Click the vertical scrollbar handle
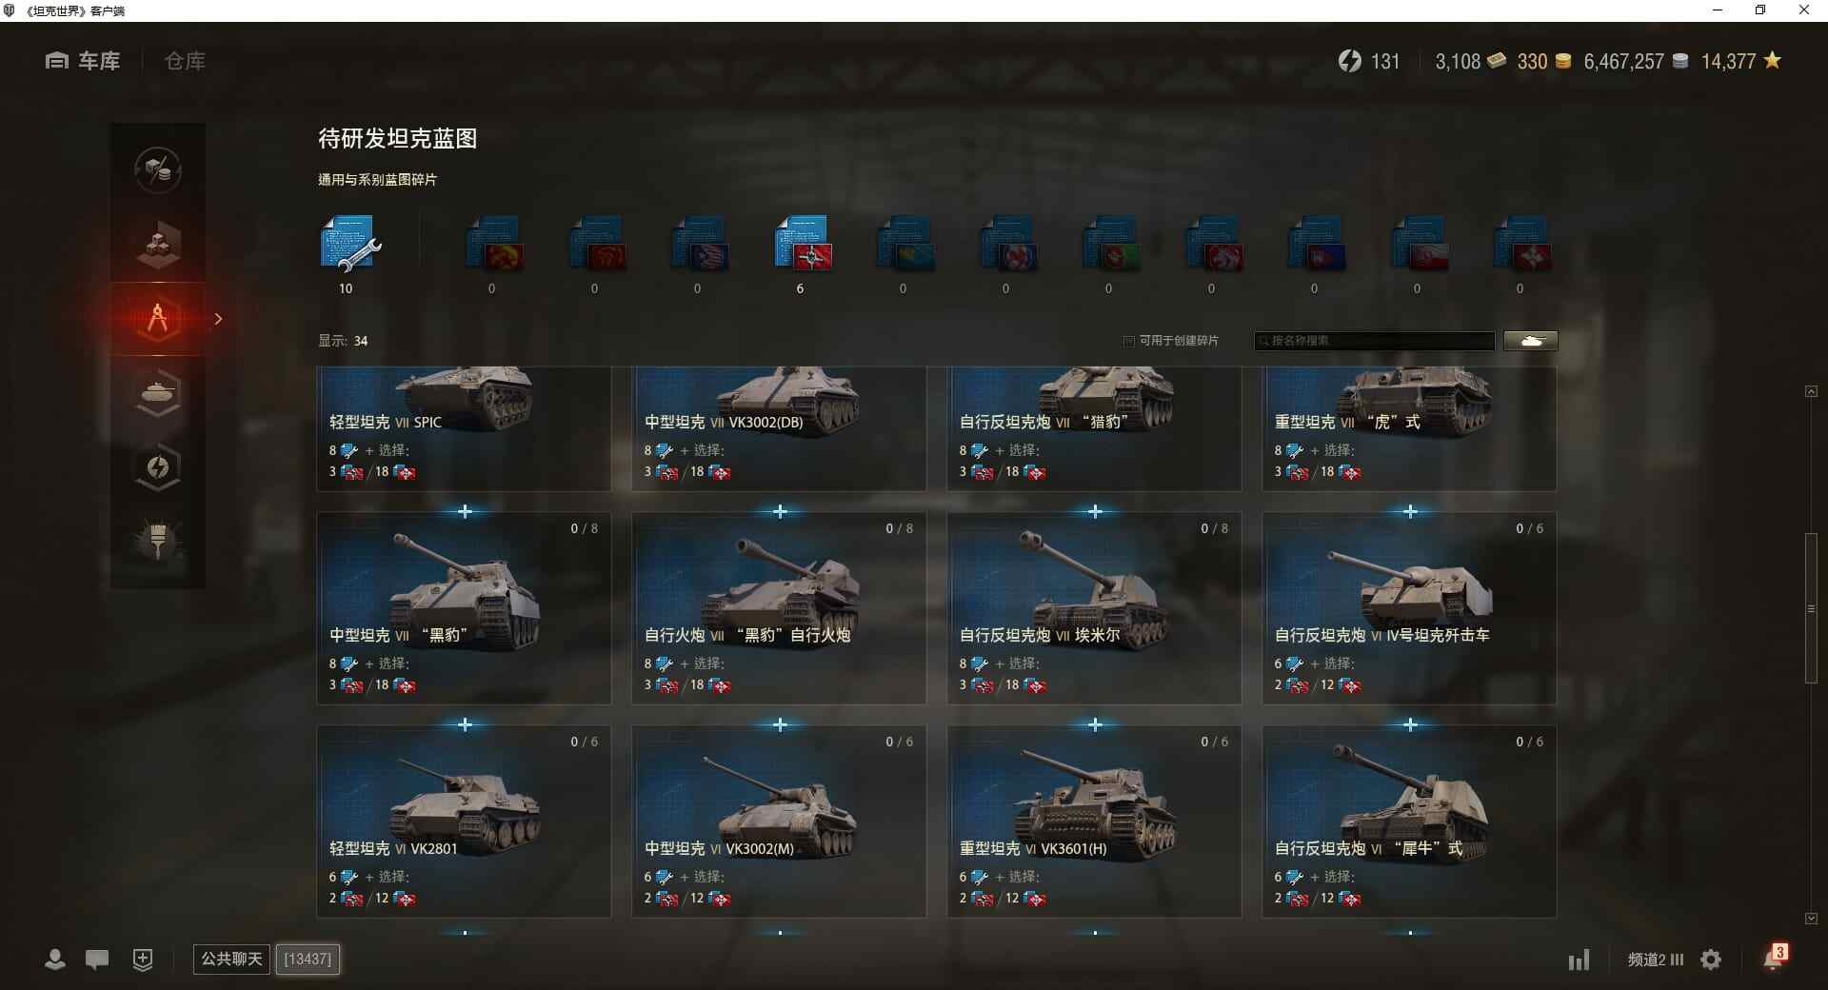 click(x=1811, y=608)
